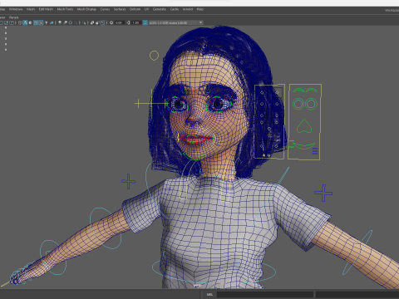Toggle the View Transform color management icon

coord(145,22)
